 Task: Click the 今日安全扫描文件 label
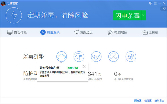(124, 79)
